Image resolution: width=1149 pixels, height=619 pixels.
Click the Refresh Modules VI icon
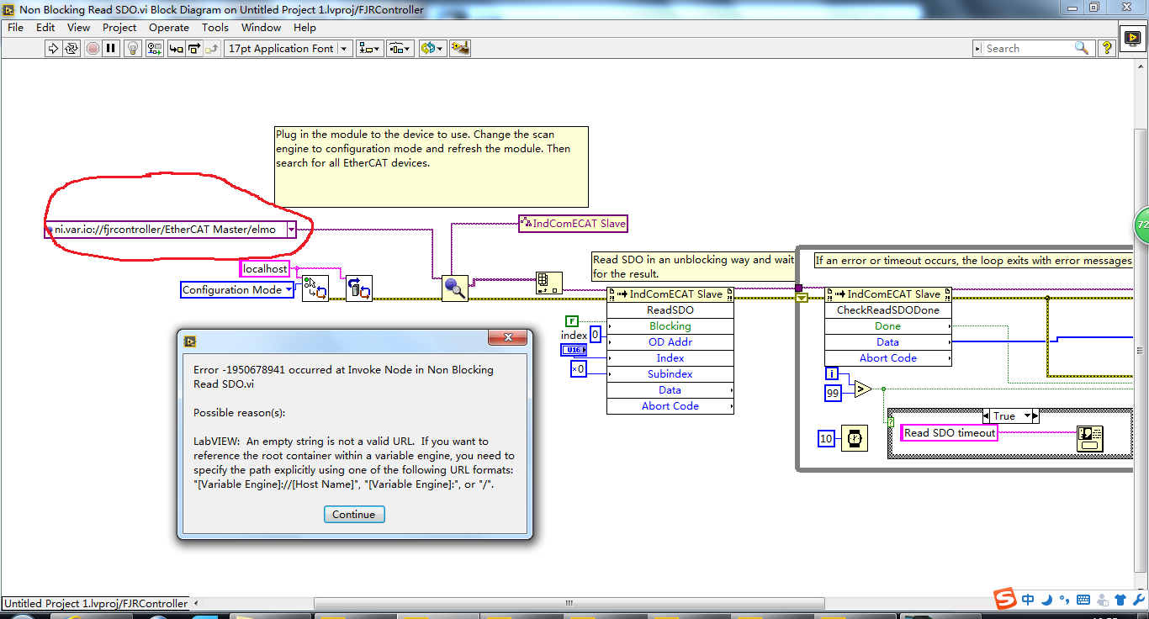coord(359,288)
